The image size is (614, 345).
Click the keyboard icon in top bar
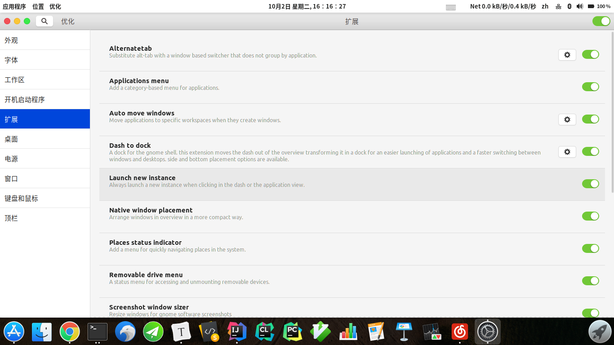(451, 7)
